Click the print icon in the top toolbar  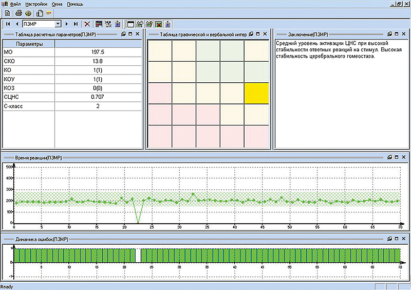18,13
